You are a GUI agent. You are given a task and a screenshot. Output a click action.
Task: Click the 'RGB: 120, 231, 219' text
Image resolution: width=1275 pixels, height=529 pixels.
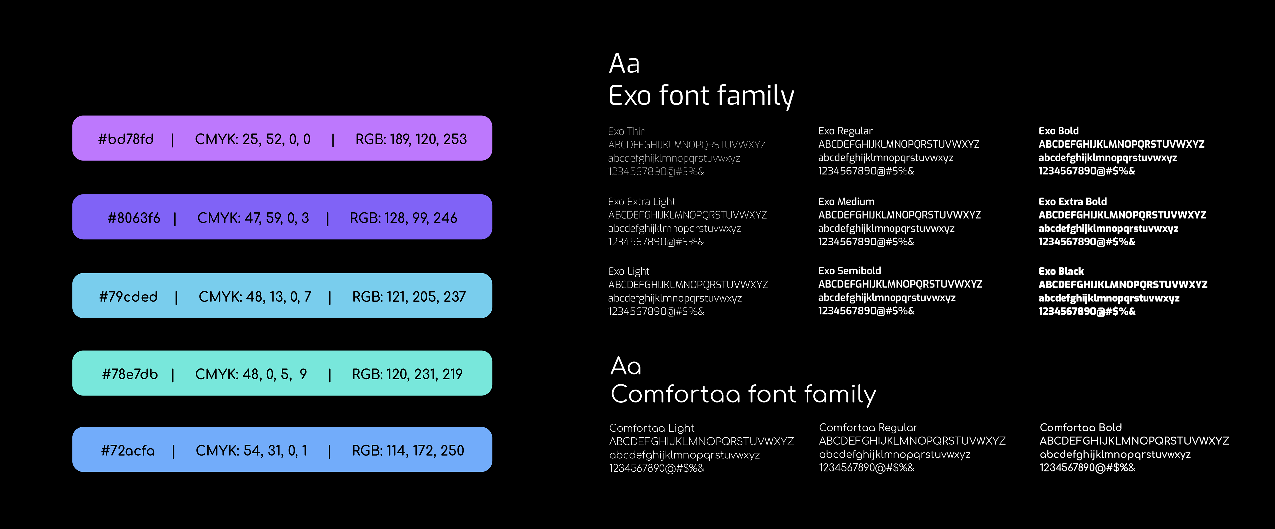(x=407, y=375)
